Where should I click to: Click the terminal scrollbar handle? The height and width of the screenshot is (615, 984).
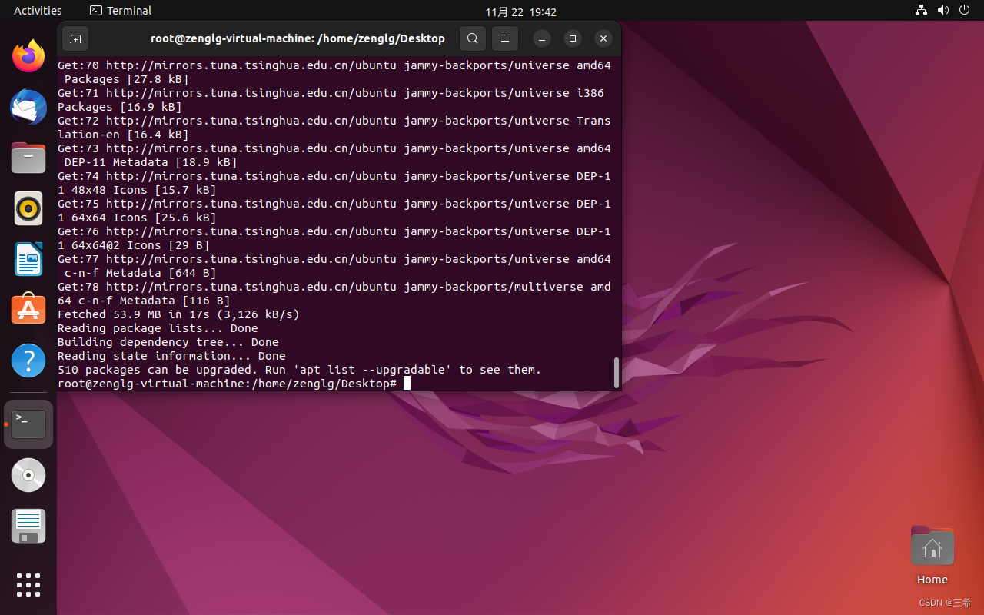point(616,373)
